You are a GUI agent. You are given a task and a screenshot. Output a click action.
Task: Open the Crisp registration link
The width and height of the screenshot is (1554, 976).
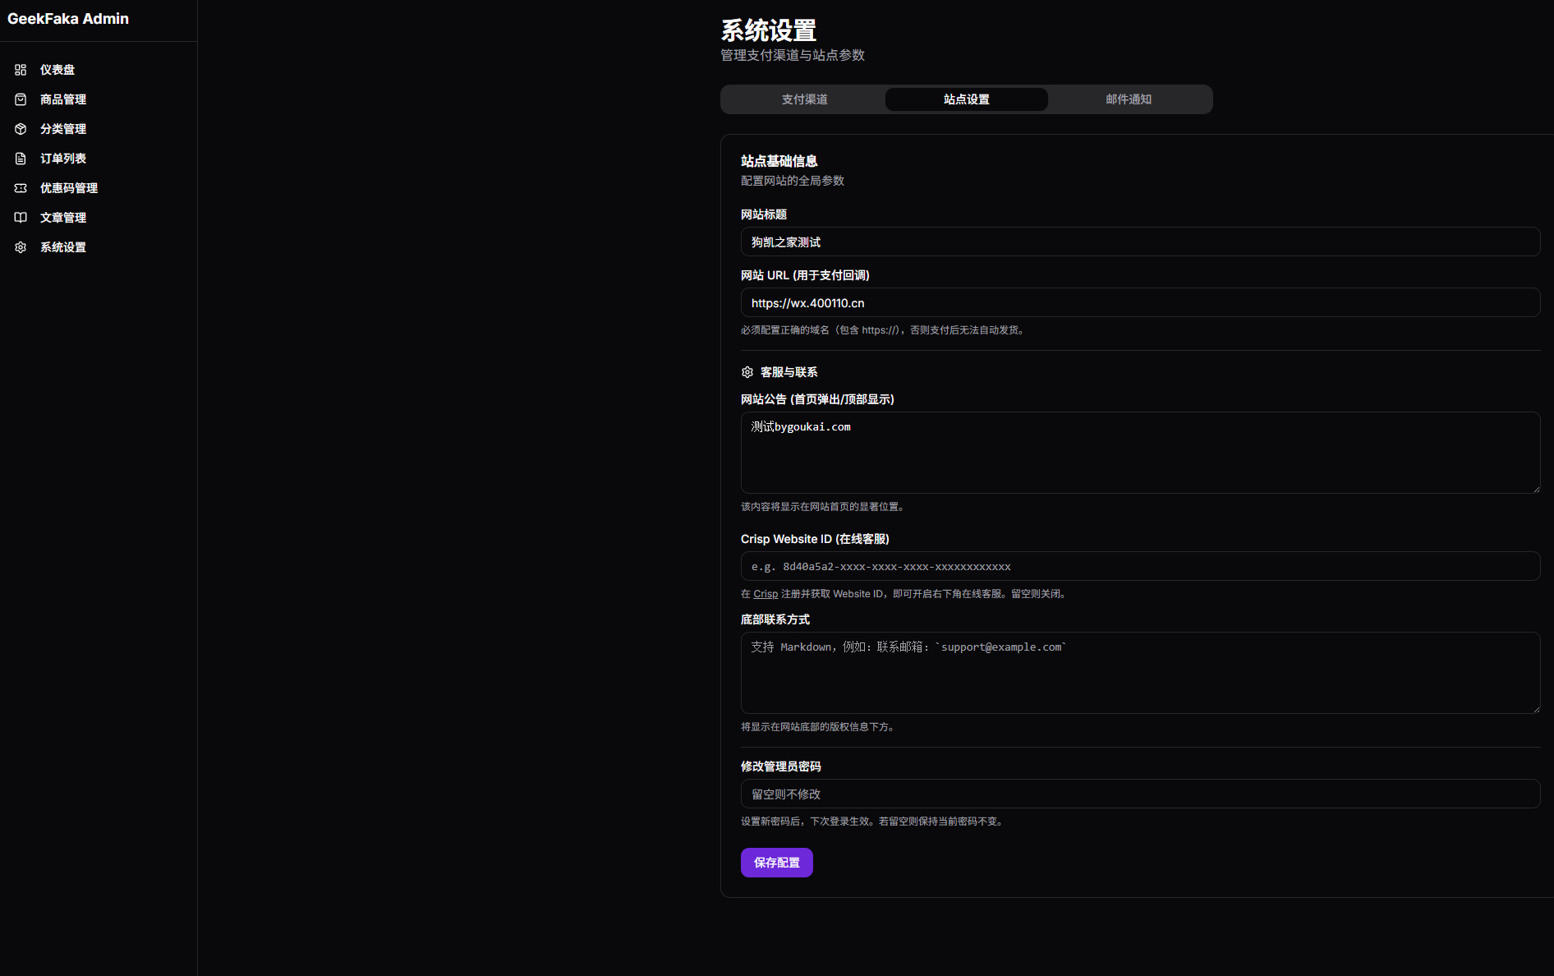(765, 593)
